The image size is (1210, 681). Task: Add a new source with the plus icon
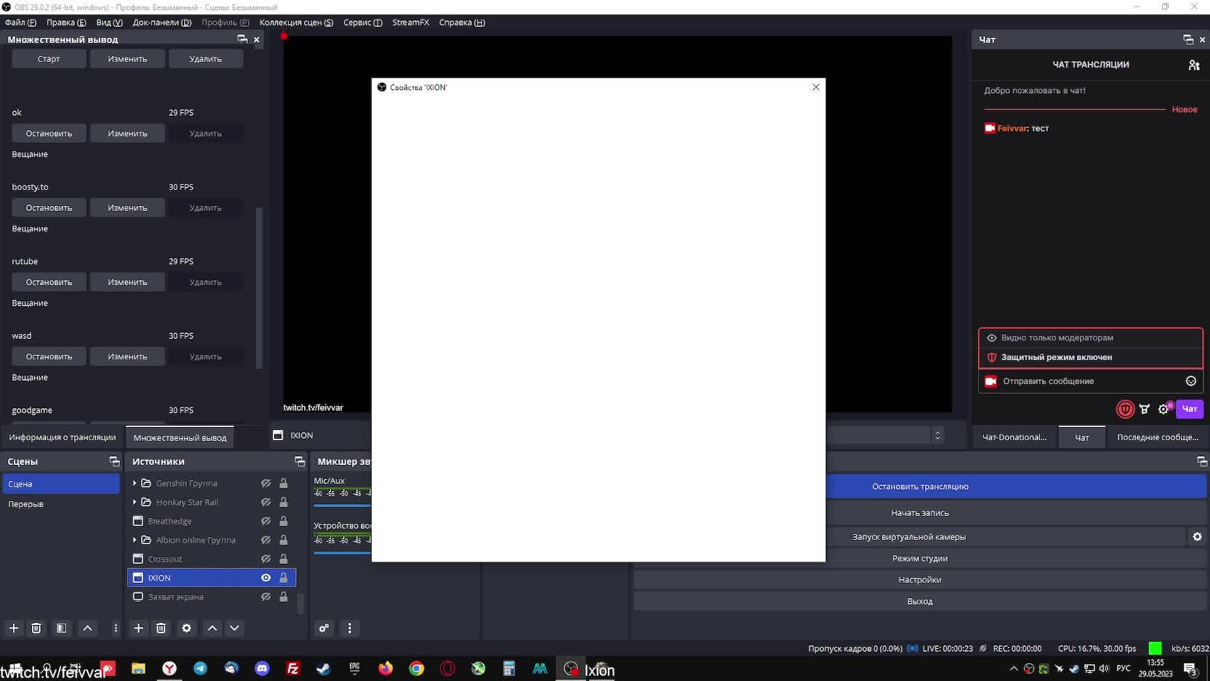(138, 628)
